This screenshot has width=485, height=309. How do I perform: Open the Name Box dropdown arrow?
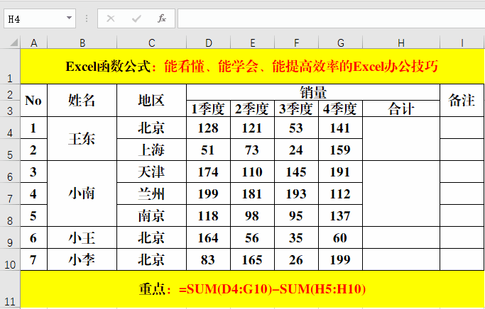[69, 18]
